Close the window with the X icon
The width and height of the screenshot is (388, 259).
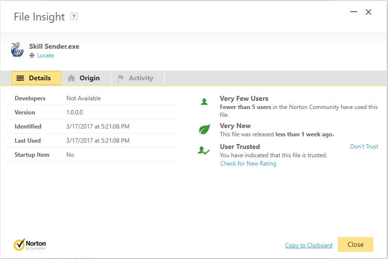click(369, 12)
